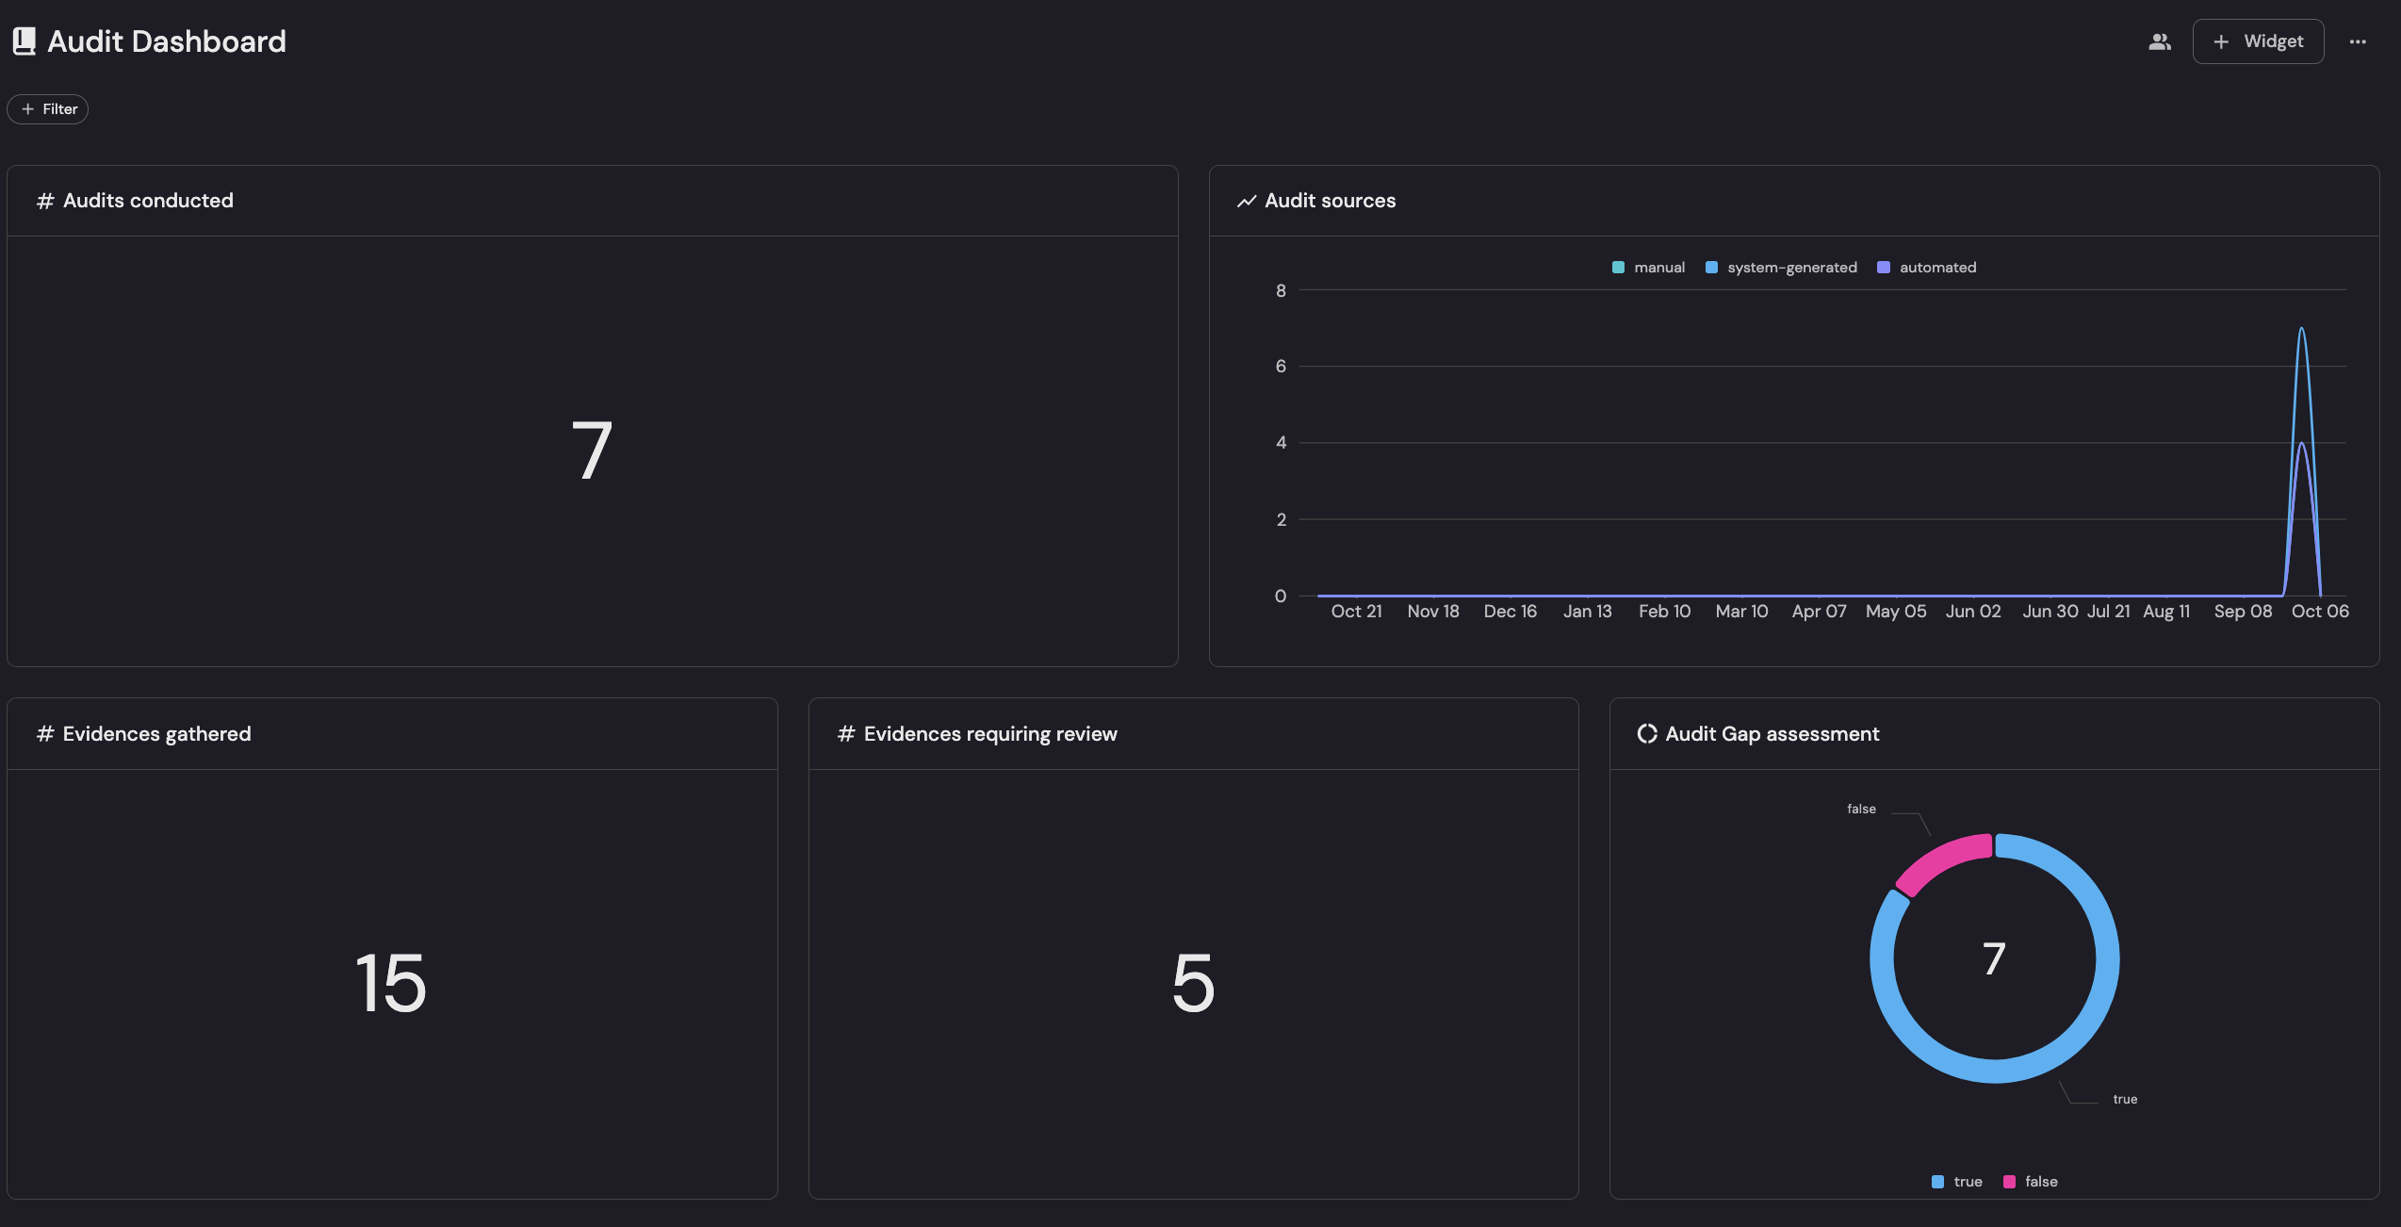Open the Audits conducted widget title
Viewport: 2401px width, 1227px height.
[x=148, y=201]
